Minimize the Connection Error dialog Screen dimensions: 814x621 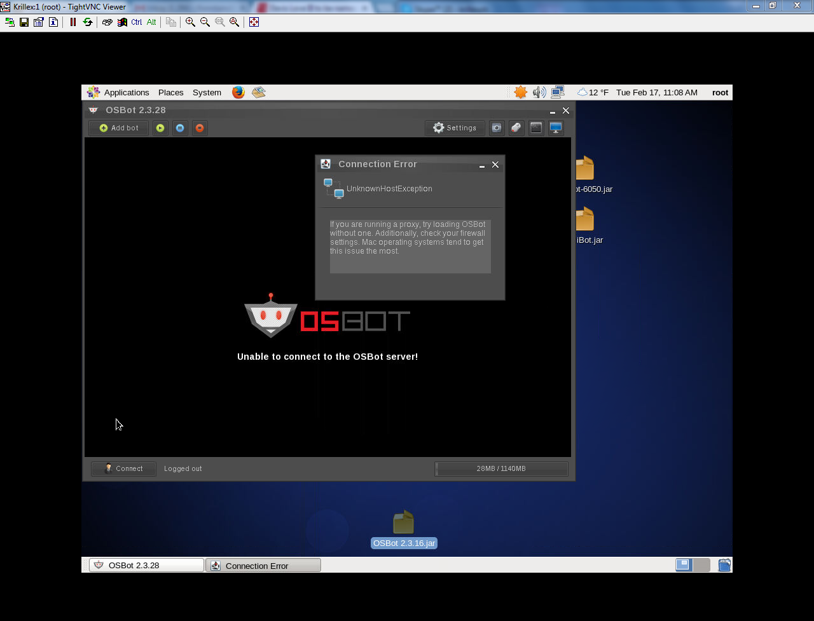482,165
